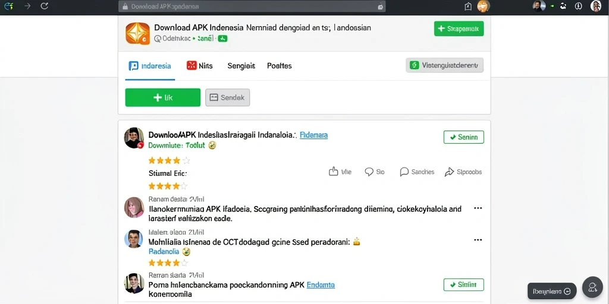Image resolution: width=609 pixels, height=304 pixels.
Task: Open the Endomta link
Action: coord(321,284)
